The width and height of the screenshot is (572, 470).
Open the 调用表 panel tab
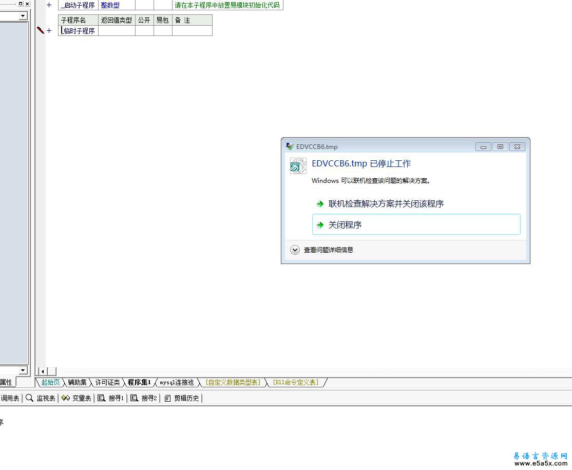point(10,398)
